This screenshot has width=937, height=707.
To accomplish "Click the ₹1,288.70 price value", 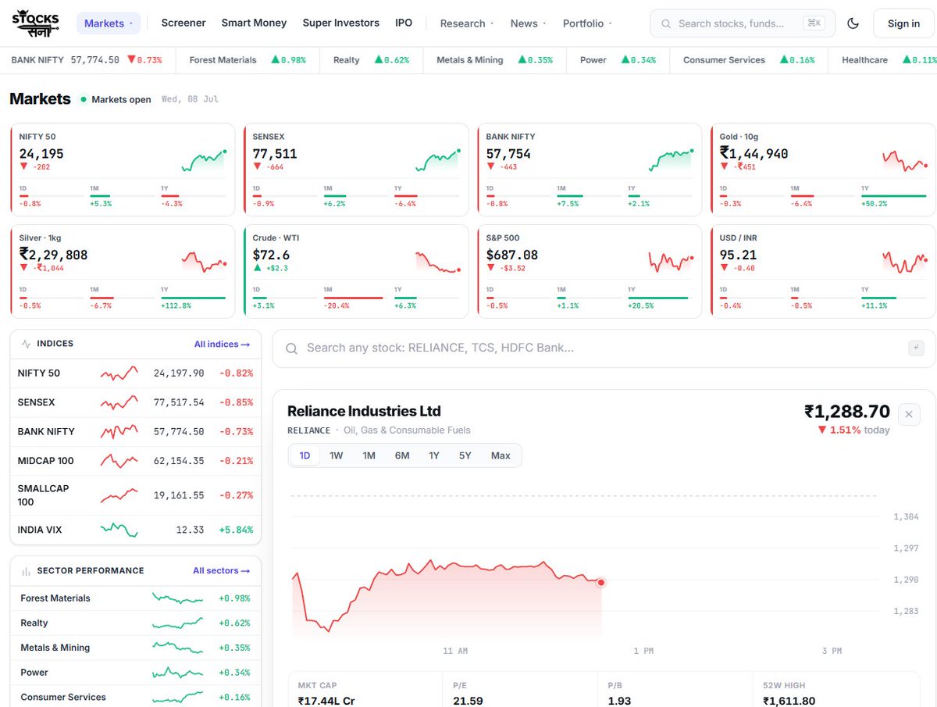I will click(x=847, y=412).
